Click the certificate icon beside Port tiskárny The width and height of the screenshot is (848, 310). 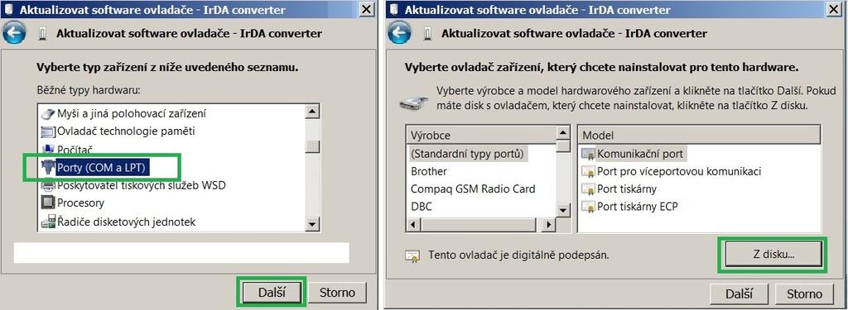[588, 189]
